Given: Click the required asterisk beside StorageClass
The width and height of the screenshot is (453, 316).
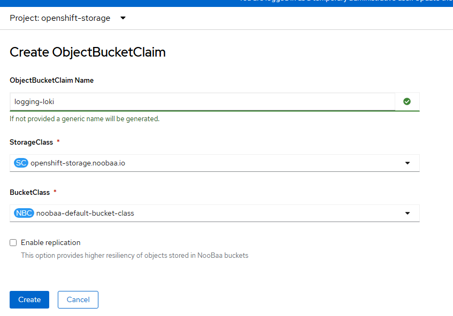Looking at the screenshot, I should (x=59, y=141).
